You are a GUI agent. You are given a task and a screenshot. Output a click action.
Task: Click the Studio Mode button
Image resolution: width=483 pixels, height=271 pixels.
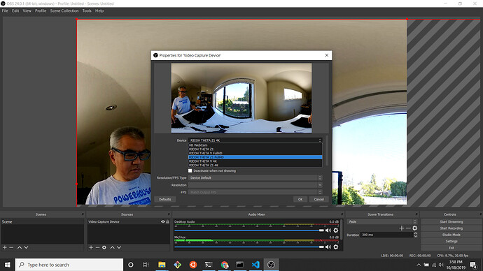451,235
